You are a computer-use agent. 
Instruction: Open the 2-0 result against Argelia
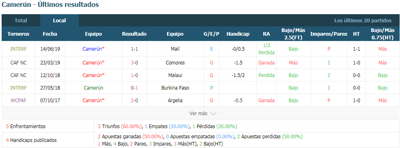134,101
